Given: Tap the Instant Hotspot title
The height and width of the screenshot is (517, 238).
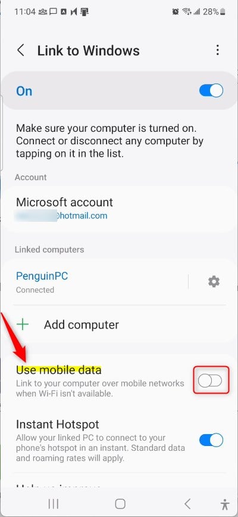Looking at the screenshot, I should [58, 424].
